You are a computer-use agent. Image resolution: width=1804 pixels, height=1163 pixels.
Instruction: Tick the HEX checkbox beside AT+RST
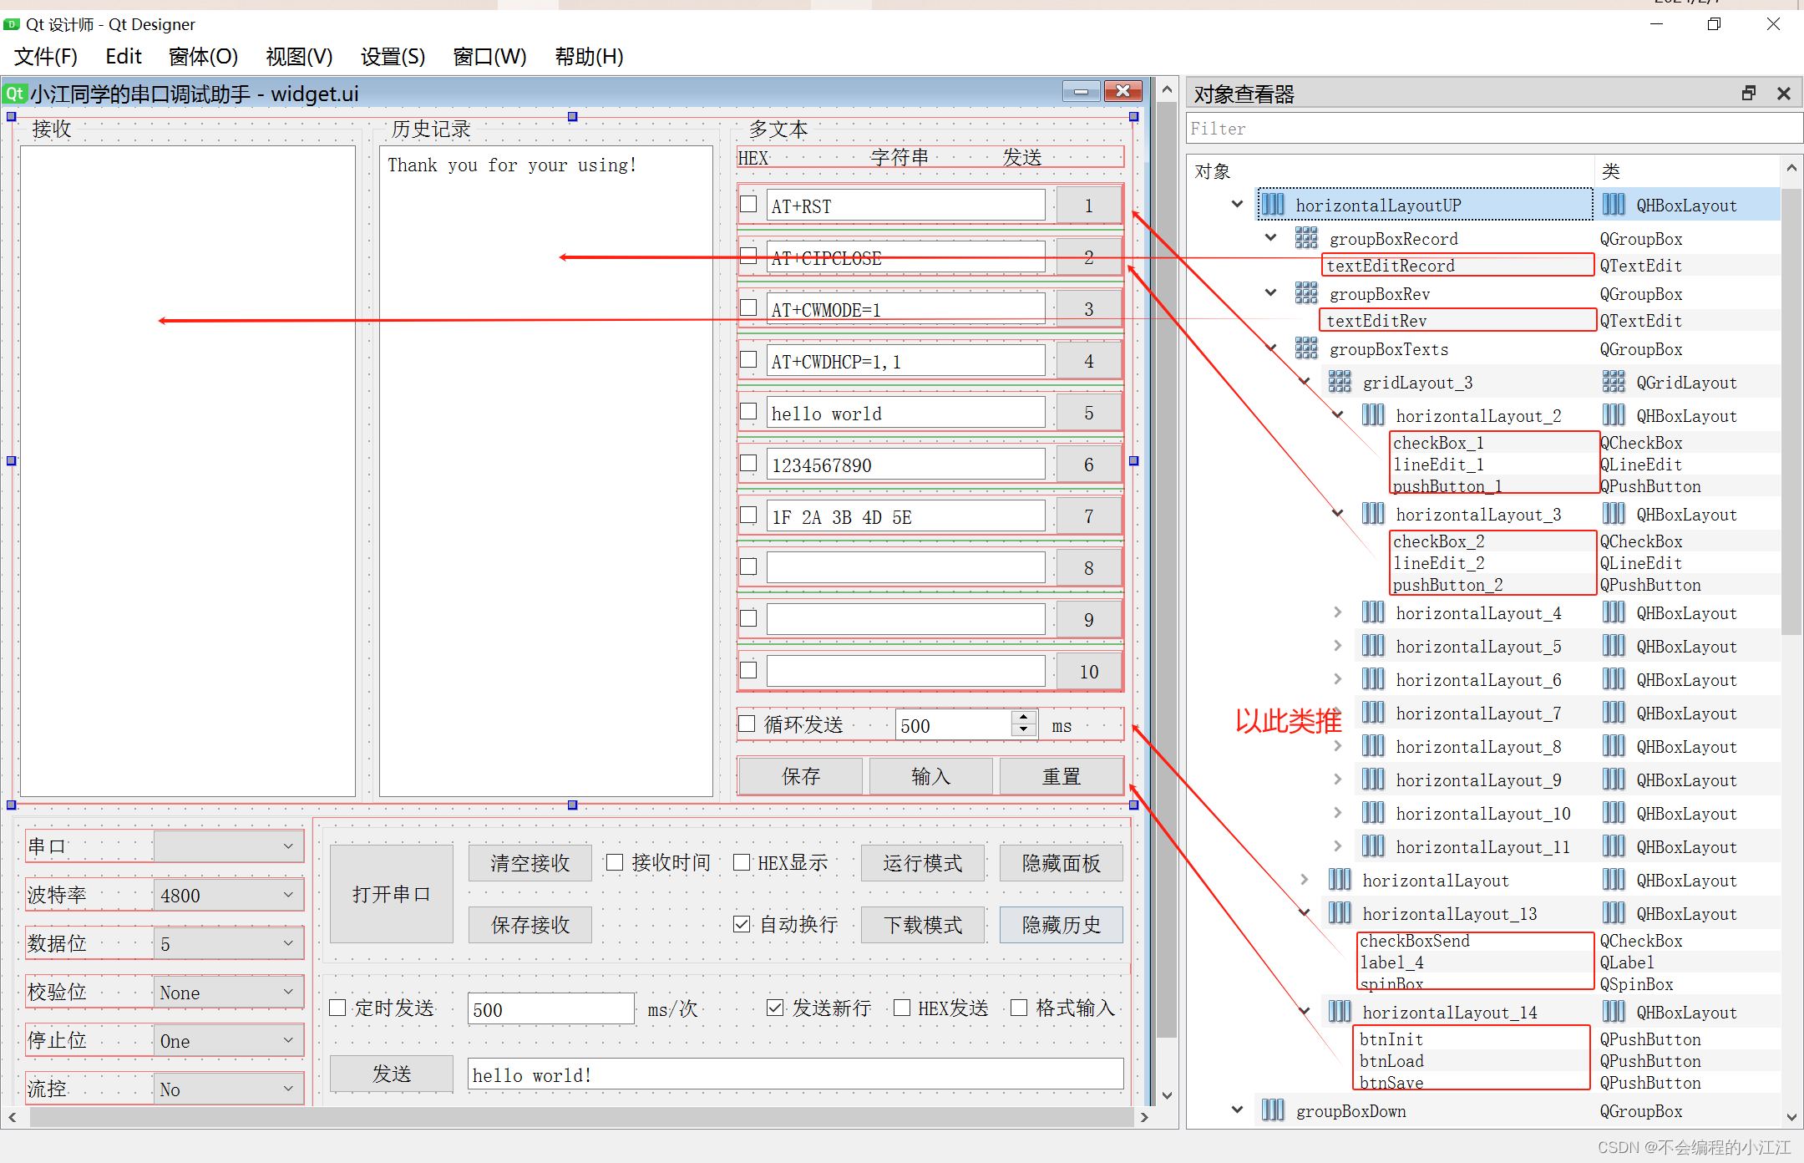point(748,205)
